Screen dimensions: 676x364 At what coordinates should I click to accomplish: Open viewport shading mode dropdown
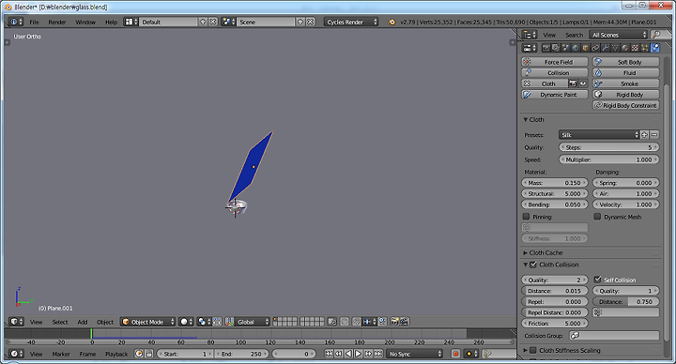(186, 322)
